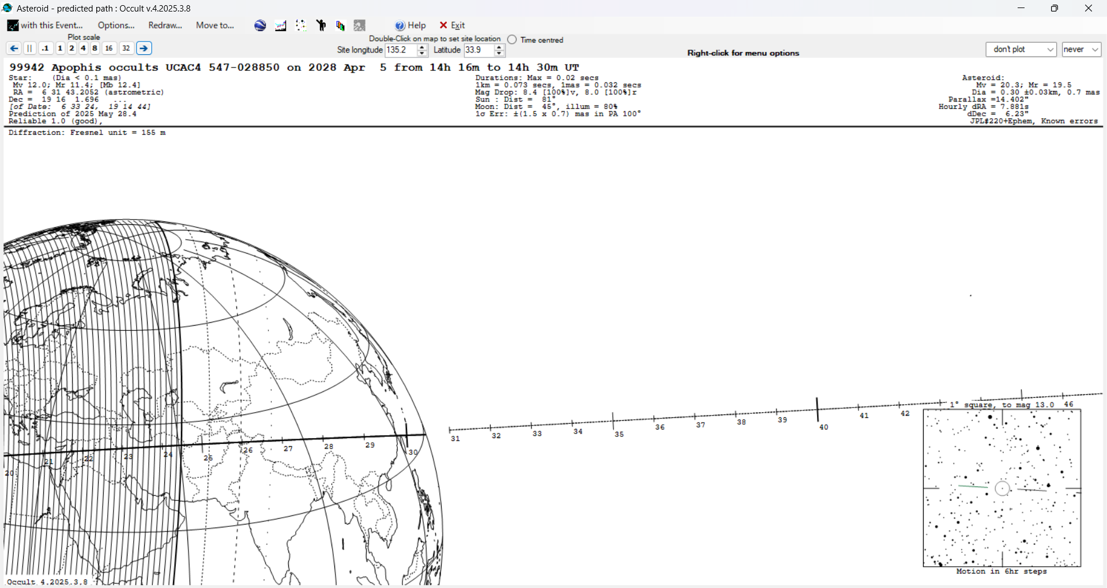1107x588 pixels.
Task: Click the 1° square star chart thumbnail
Action: coord(1002,488)
